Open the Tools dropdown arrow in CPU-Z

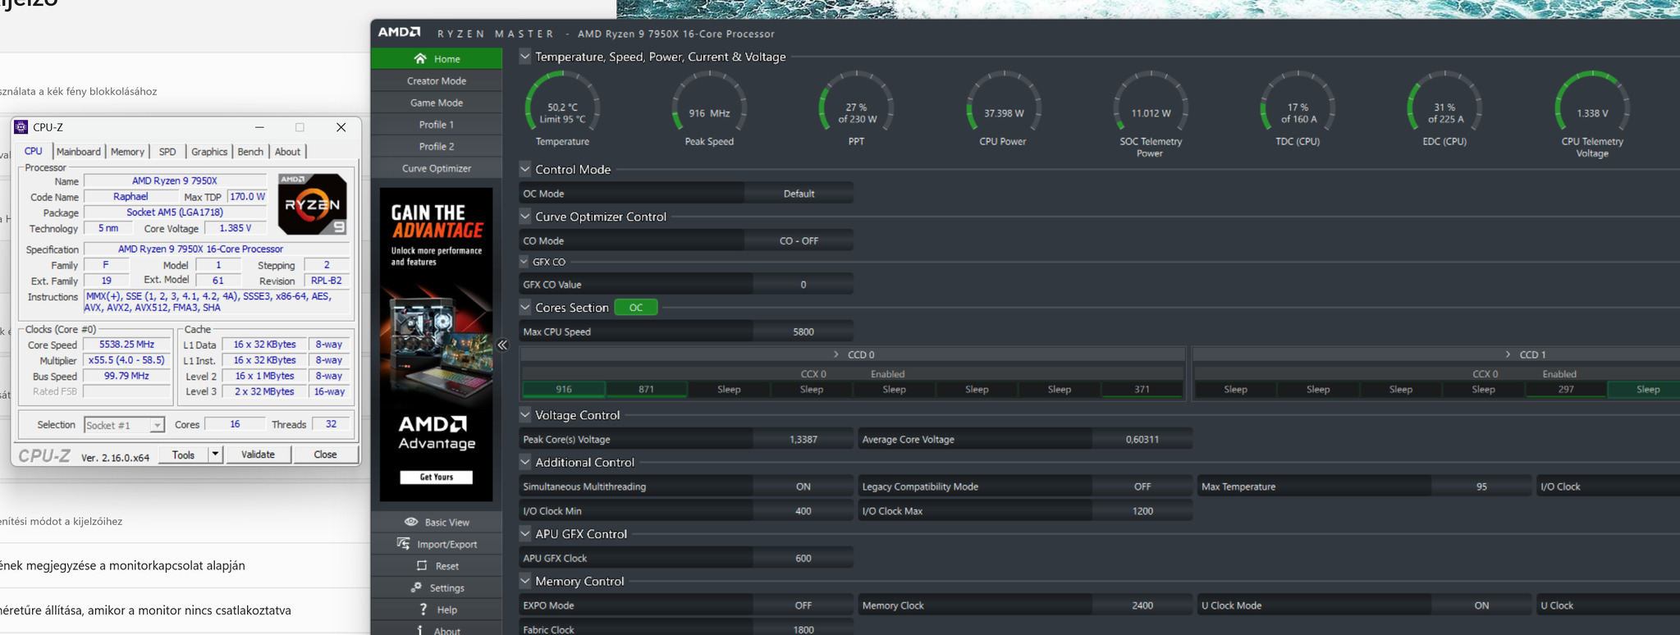[215, 454]
